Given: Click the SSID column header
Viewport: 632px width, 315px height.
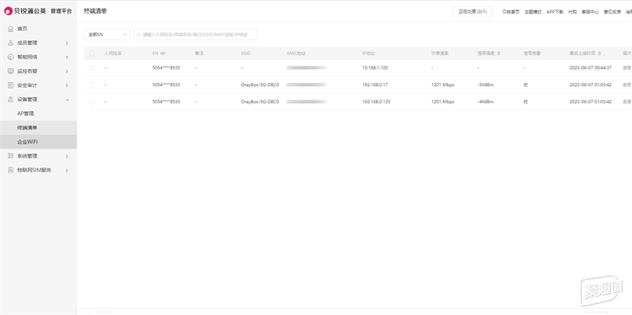Looking at the screenshot, I should [246, 53].
